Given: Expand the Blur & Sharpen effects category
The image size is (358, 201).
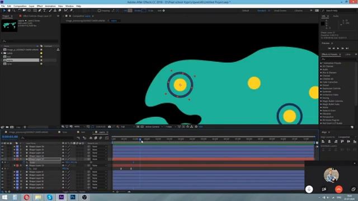Looking at the screenshot, I should coord(321,73).
